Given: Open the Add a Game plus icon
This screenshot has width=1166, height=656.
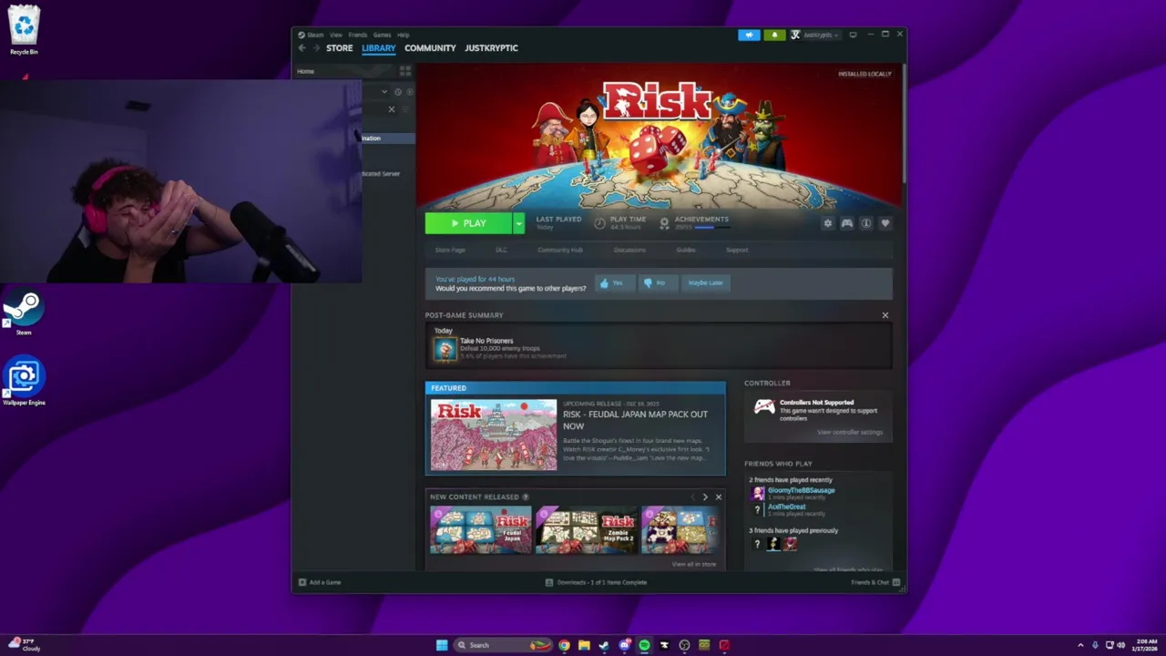Looking at the screenshot, I should coord(302,582).
